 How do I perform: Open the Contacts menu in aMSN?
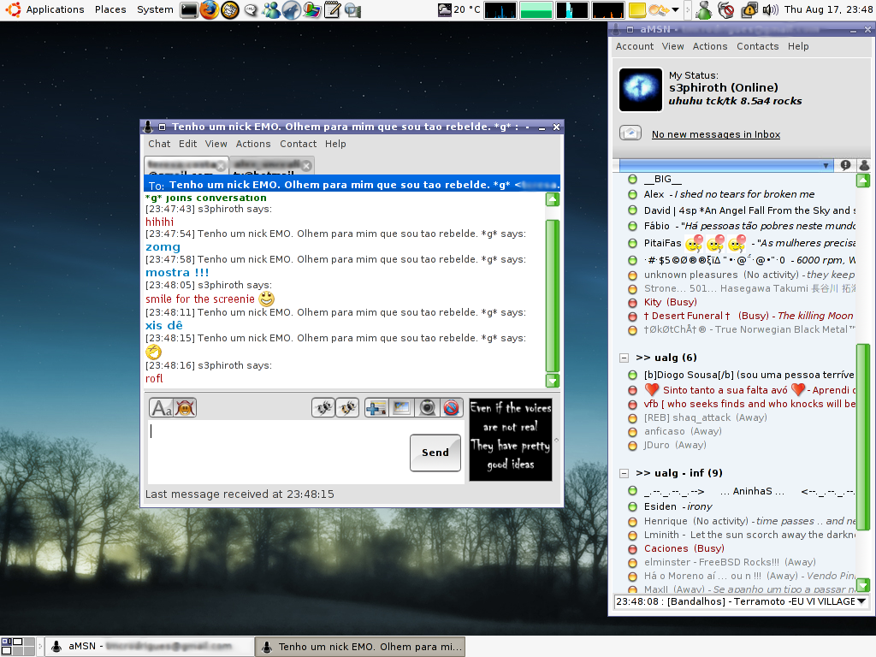tap(757, 46)
